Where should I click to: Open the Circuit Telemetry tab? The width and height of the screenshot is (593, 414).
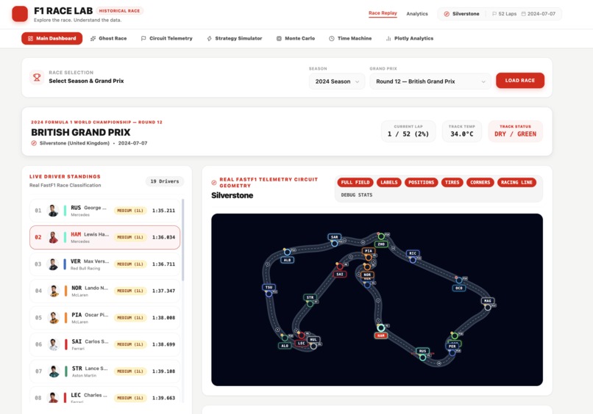[x=167, y=38]
